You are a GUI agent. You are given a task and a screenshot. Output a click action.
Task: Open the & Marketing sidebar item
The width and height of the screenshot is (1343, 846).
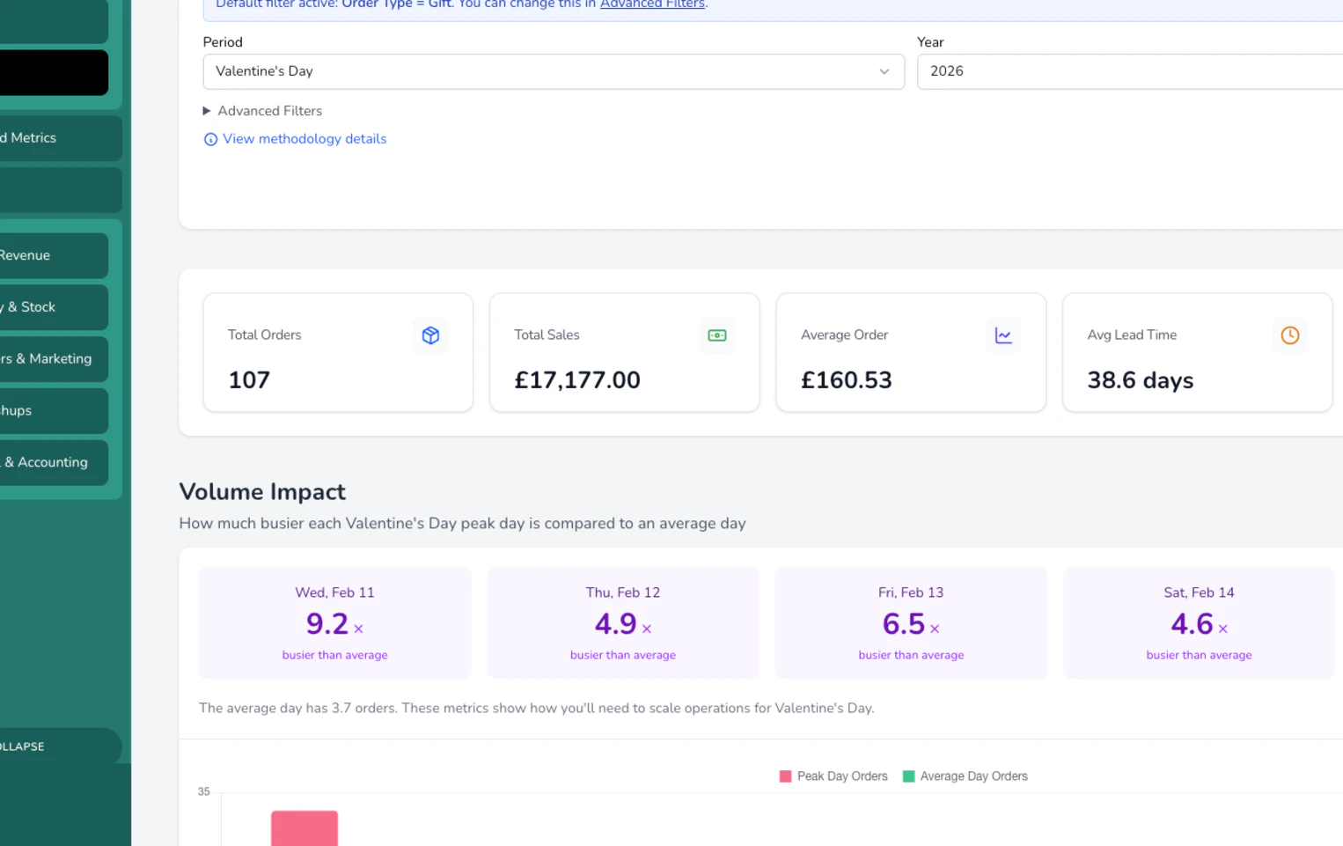pos(54,359)
